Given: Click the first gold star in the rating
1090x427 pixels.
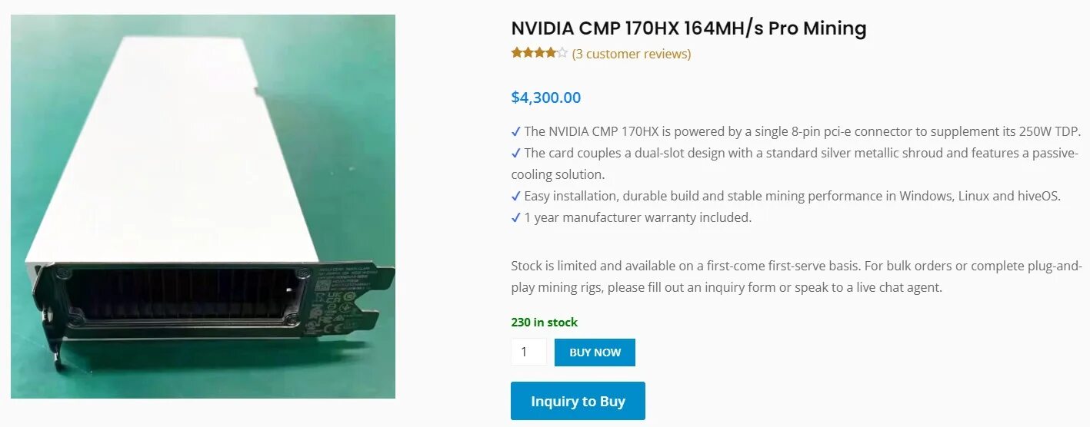Looking at the screenshot, I should pyautogui.click(x=516, y=54).
